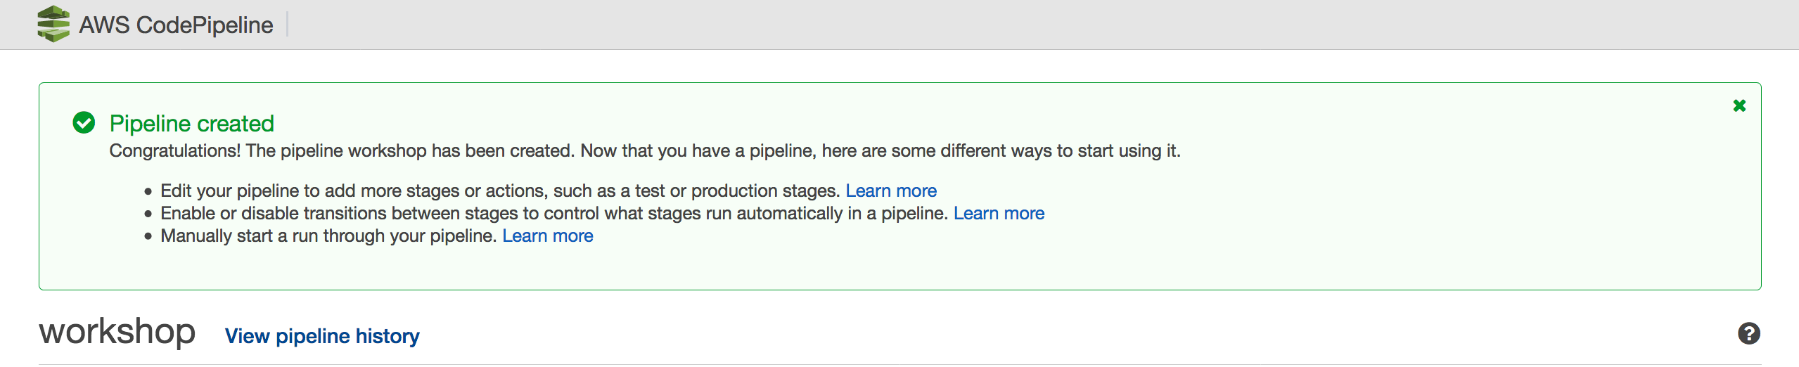Click the bullet dot before 'Enable or disable'
This screenshot has width=1799, height=367.
[148, 214]
